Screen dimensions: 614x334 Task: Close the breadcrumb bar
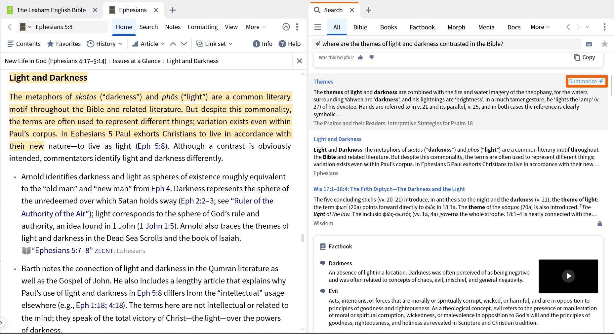pyautogui.click(x=300, y=61)
